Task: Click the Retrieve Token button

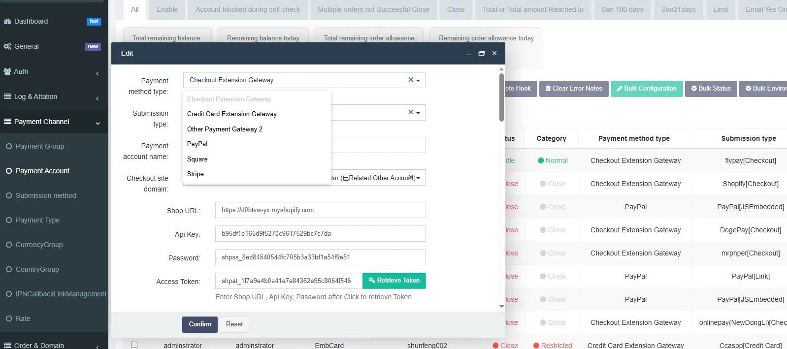Action: [394, 281]
